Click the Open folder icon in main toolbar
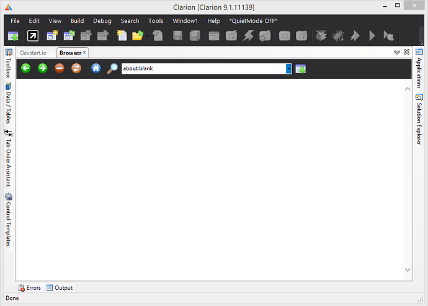428x306 pixels. pyautogui.click(x=138, y=36)
